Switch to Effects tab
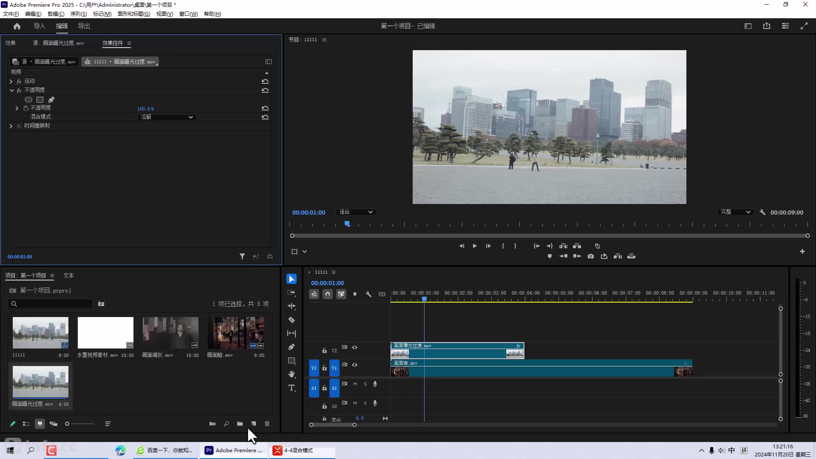 (10, 43)
